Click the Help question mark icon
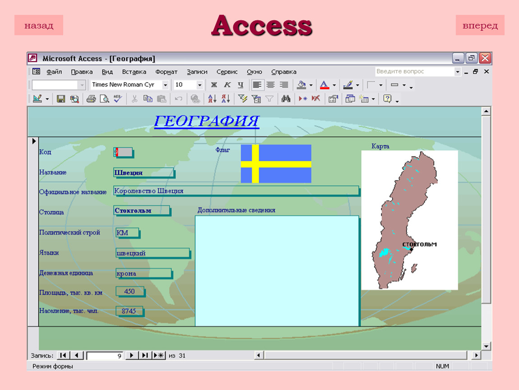Screen dimensions: 519x390 (387, 99)
